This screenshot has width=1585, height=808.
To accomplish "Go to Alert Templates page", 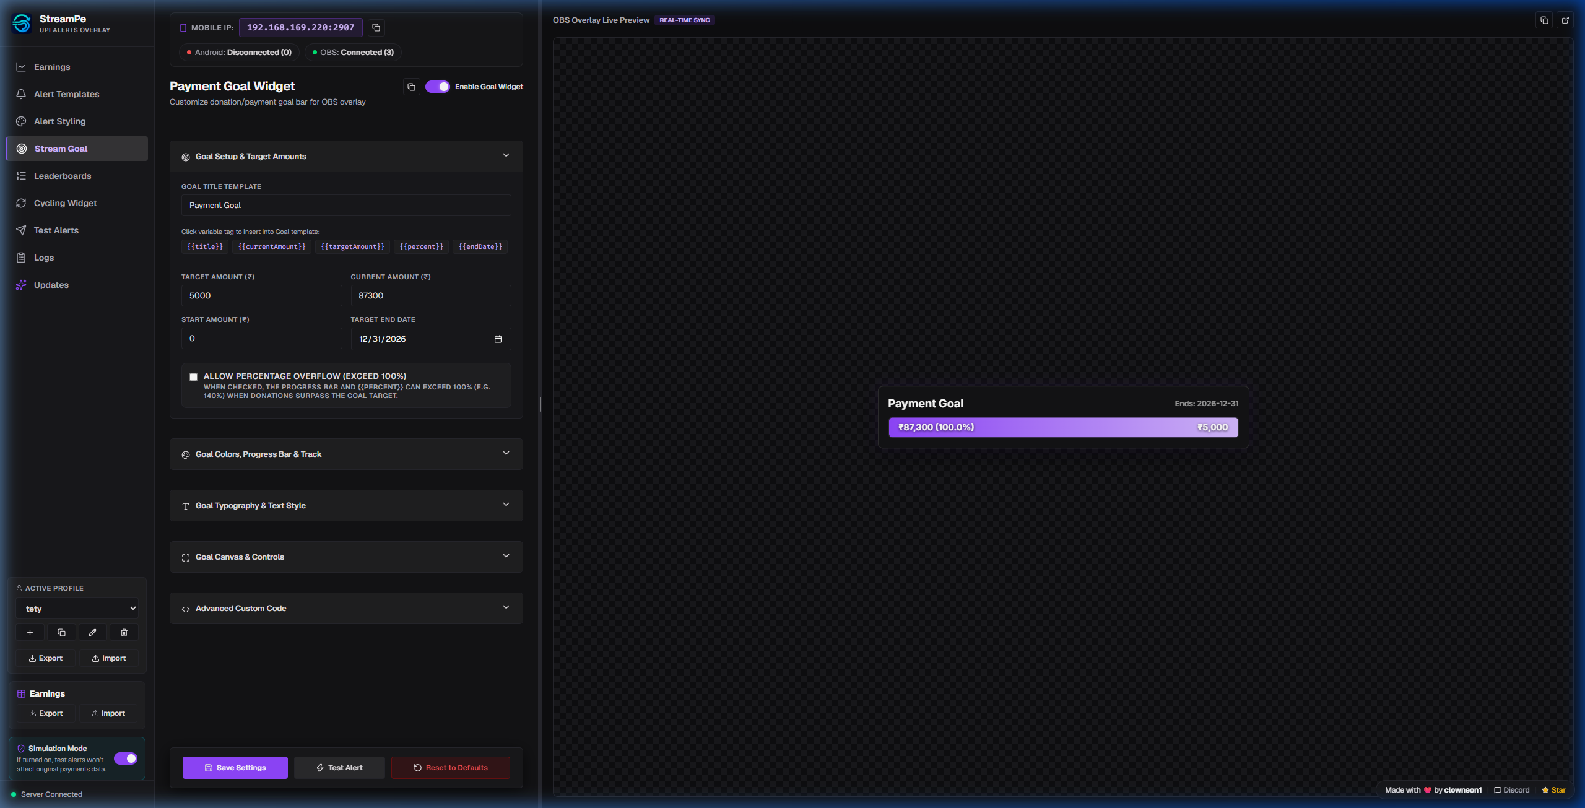I will click(77, 94).
